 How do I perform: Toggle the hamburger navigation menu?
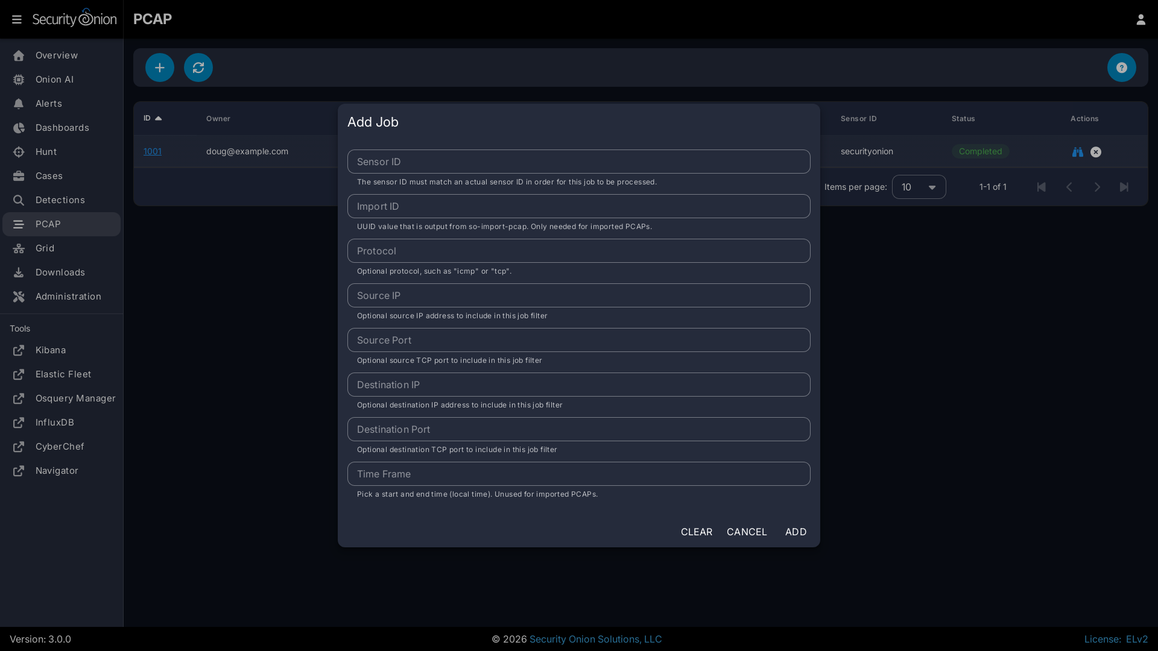(17, 19)
